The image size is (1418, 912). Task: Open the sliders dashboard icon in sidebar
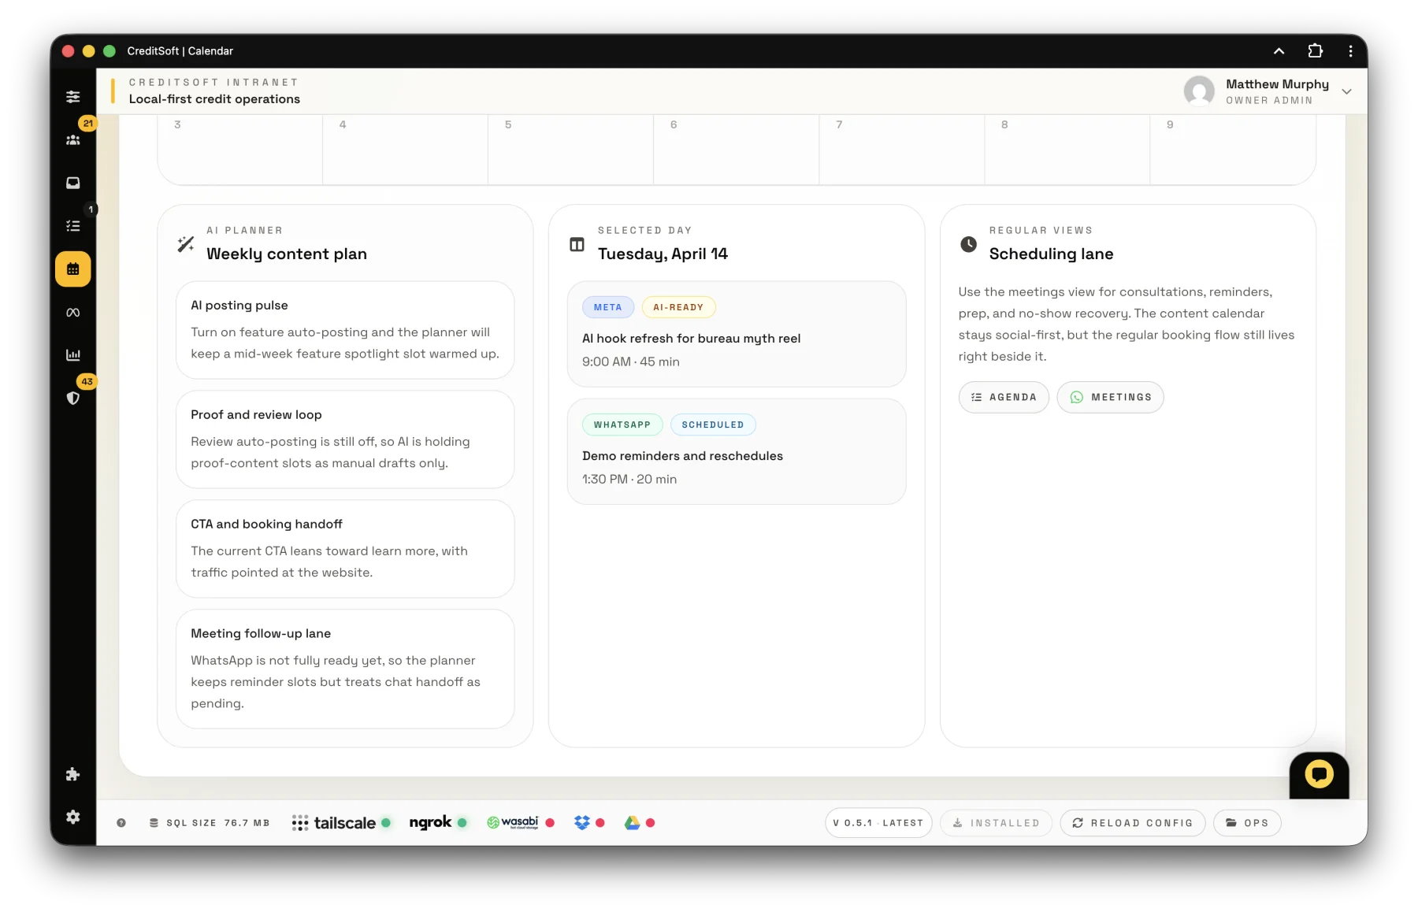coord(72,97)
